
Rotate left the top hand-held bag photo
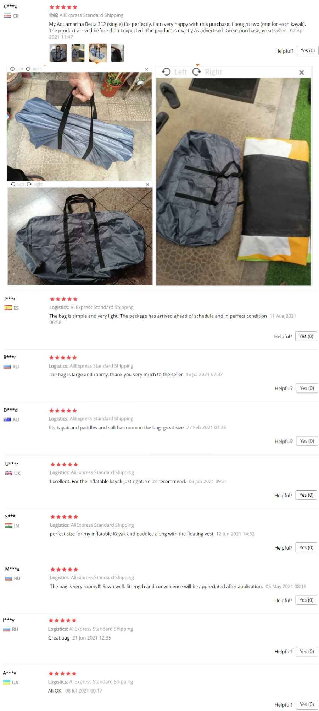click(x=17, y=69)
